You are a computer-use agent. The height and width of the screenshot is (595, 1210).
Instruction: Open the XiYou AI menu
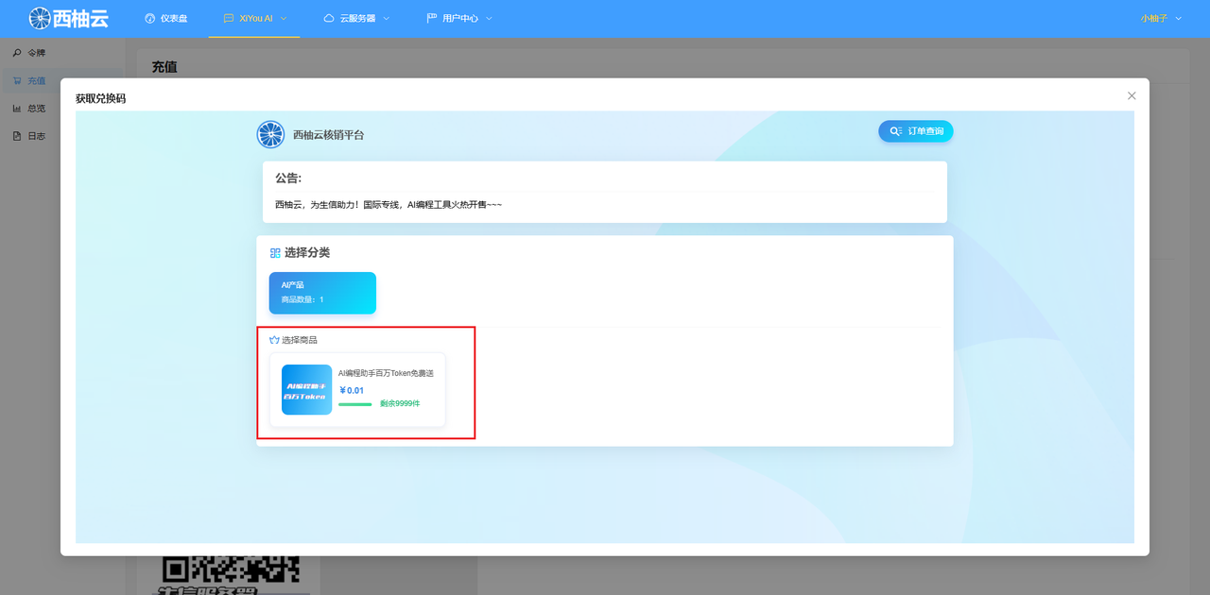[x=254, y=18]
